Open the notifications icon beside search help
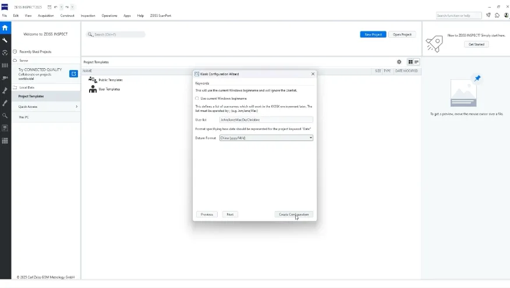The width and height of the screenshot is (510, 288). coord(488,15)
